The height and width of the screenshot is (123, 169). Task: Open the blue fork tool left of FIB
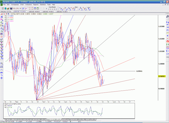pyautogui.click(x=81, y=8)
